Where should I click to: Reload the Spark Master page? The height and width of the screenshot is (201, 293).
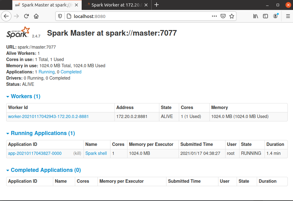click(x=26, y=16)
